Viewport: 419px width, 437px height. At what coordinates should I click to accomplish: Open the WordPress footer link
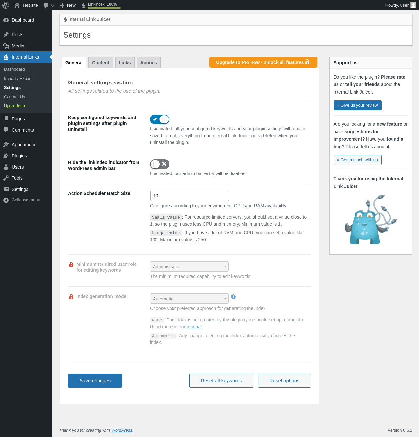pos(122,430)
